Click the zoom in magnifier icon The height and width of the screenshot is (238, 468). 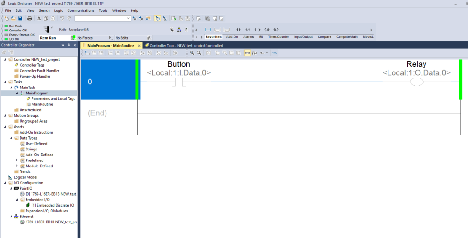[x=192, y=53]
